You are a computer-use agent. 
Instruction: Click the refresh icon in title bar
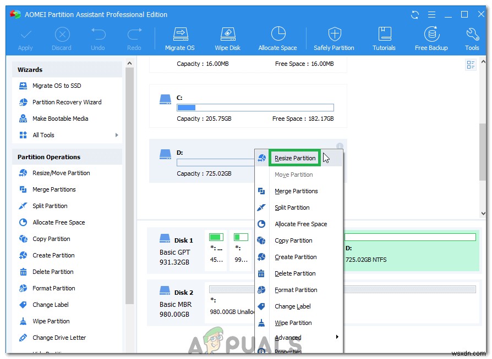click(x=415, y=15)
